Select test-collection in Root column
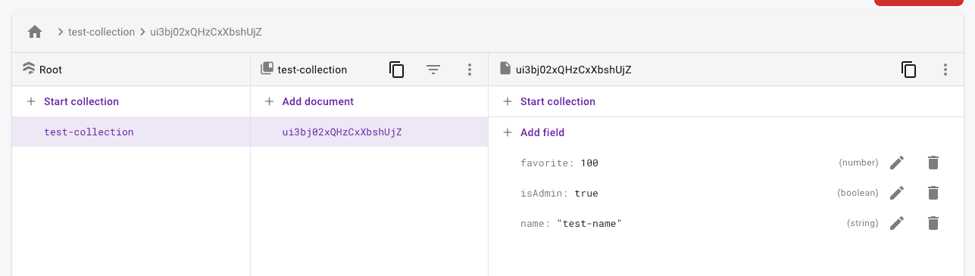This screenshot has height=276, width=975. (131, 132)
